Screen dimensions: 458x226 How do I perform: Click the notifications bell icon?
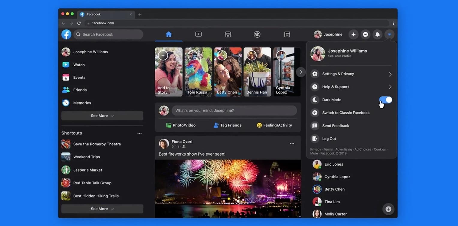pyautogui.click(x=377, y=34)
